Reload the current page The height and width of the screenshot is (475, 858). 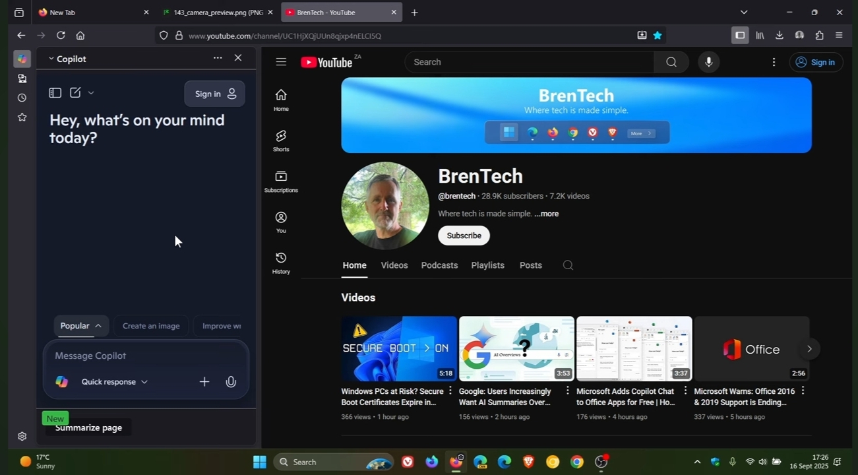[x=61, y=36]
